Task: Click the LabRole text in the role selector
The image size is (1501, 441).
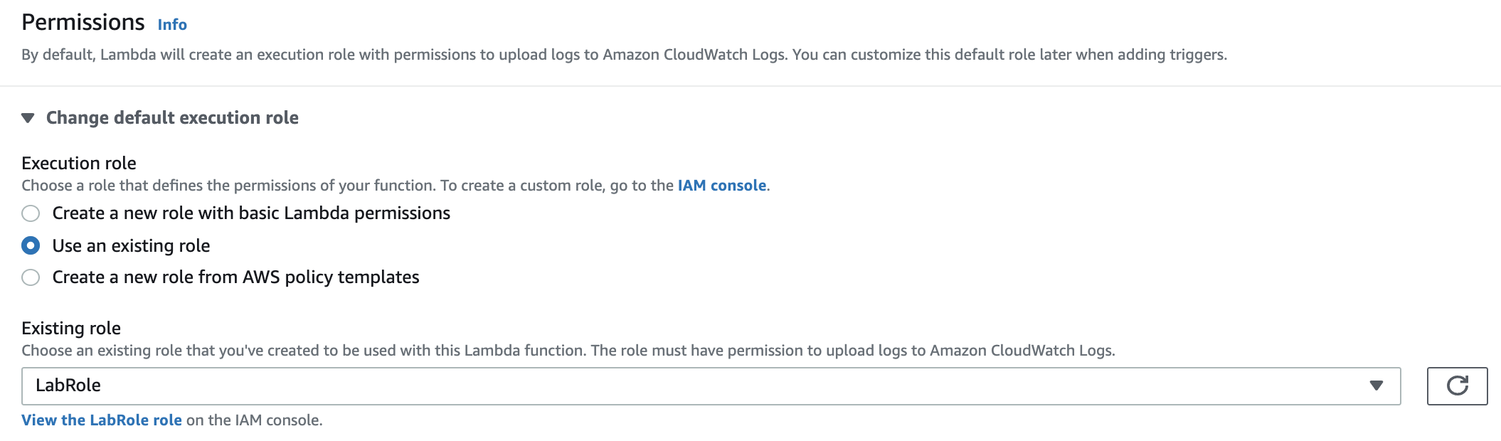Action: [x=68, y=386]
